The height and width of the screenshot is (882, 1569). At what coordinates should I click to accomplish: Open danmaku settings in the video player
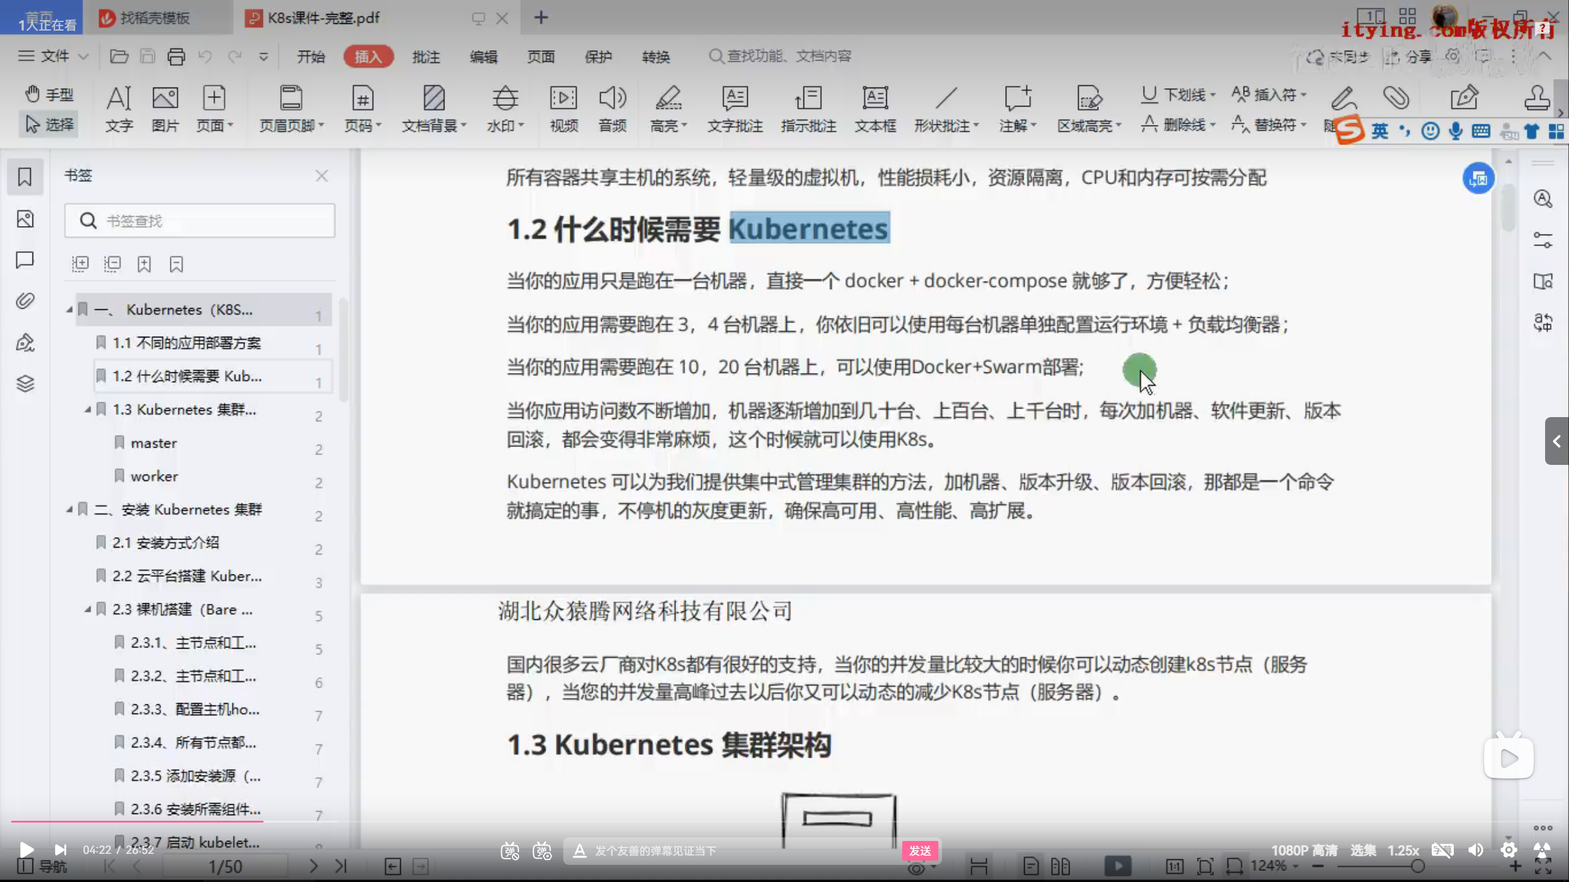pos(542,850)
